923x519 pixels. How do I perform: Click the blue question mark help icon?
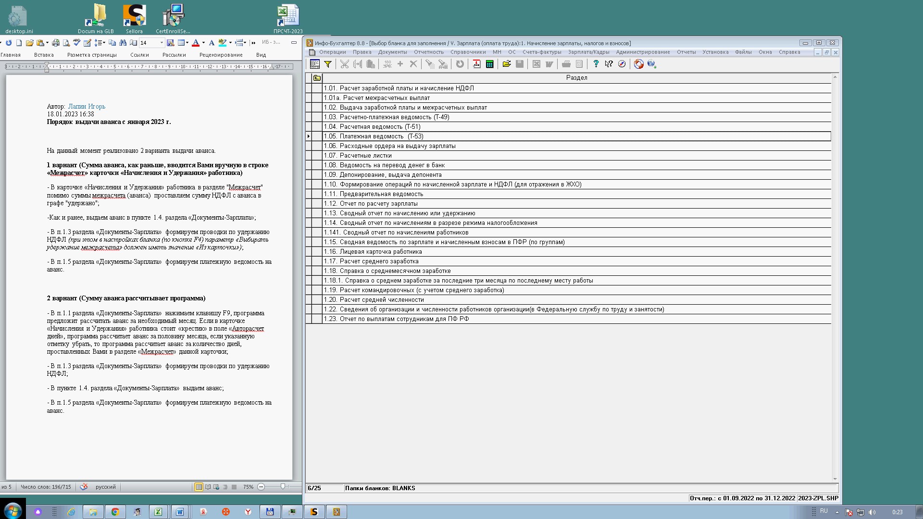tap(596, 64)
